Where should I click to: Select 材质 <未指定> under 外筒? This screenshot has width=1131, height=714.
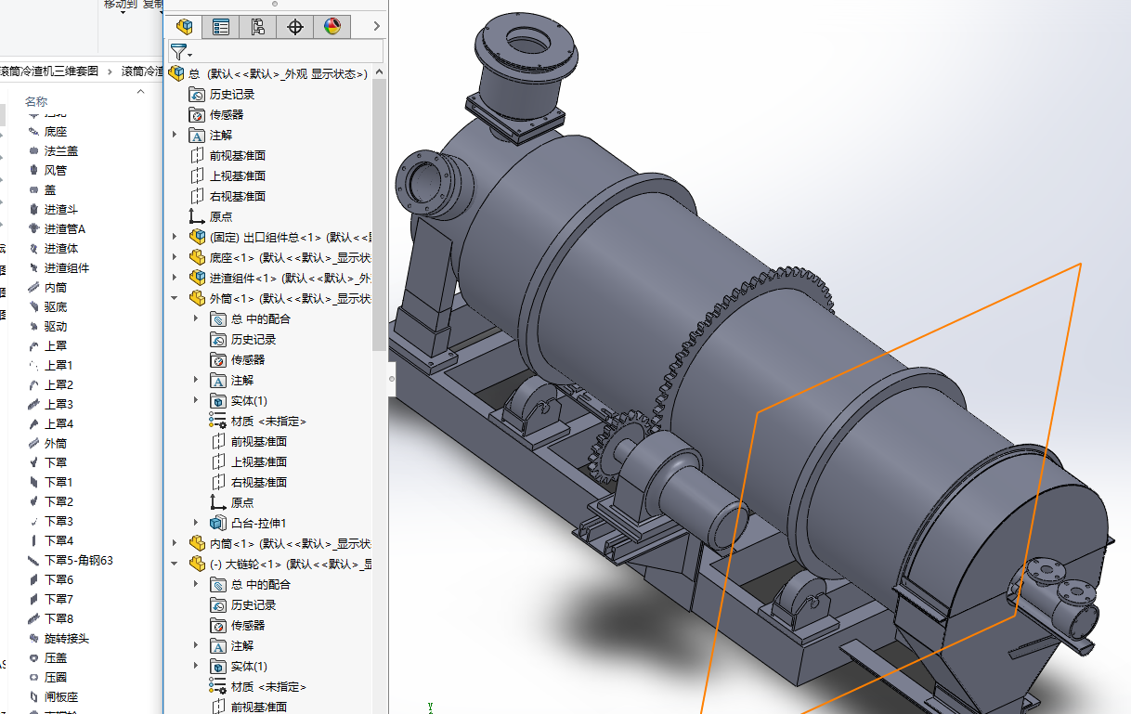tap(268, 421)
